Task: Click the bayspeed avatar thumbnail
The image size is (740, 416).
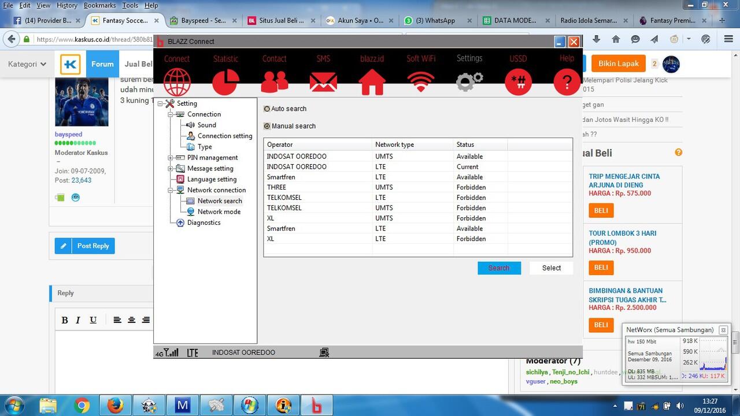Action: pos(82,102)
